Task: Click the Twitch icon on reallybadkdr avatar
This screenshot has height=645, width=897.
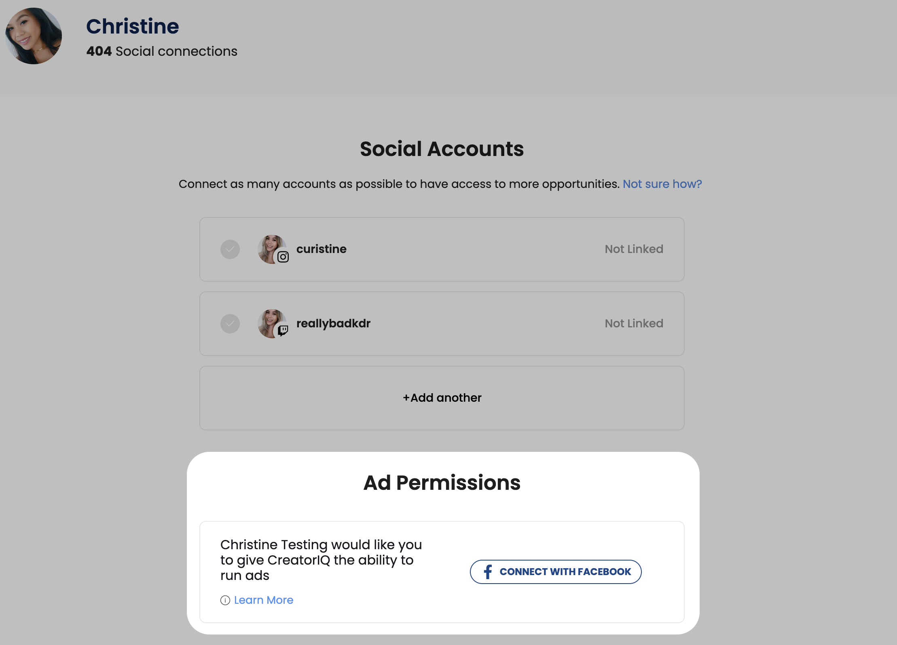Action: (283, 331)
